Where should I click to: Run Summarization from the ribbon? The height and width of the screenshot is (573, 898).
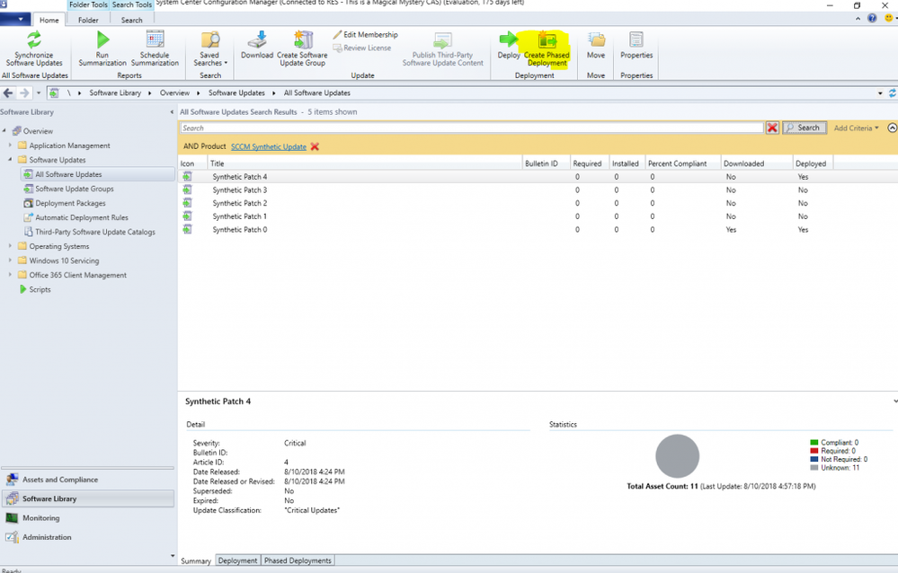102,47
